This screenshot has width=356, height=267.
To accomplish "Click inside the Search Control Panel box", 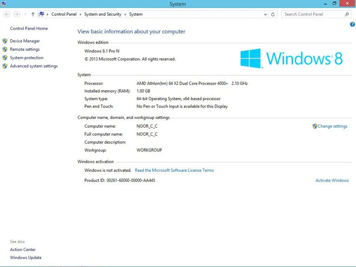I will (311, 14).
